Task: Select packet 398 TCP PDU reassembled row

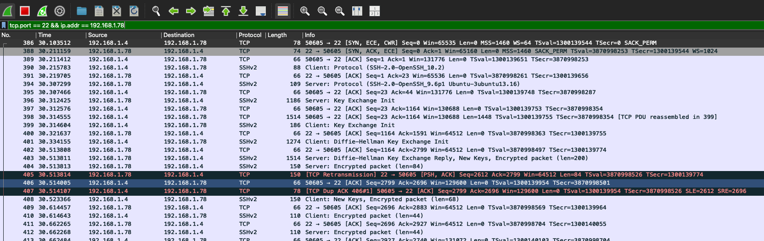Action: (382, 117)
